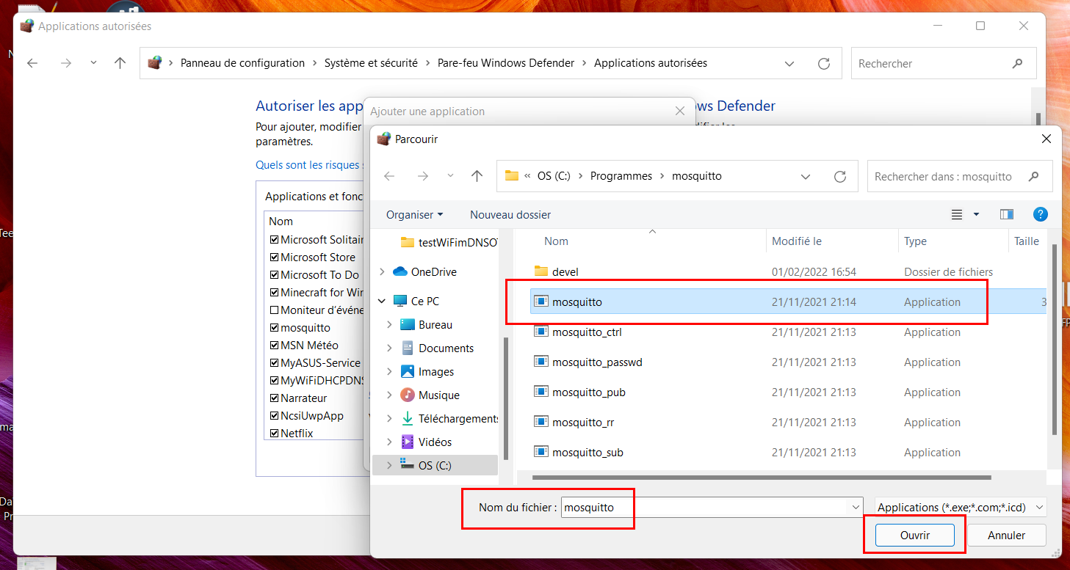Click the view layout icon in Parcourir toolbar
Image resolution: width=1070 pixels, height=570 pixels.
point(956,214)
